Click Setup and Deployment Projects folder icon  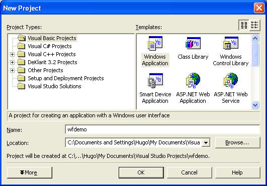coord(22,78)
